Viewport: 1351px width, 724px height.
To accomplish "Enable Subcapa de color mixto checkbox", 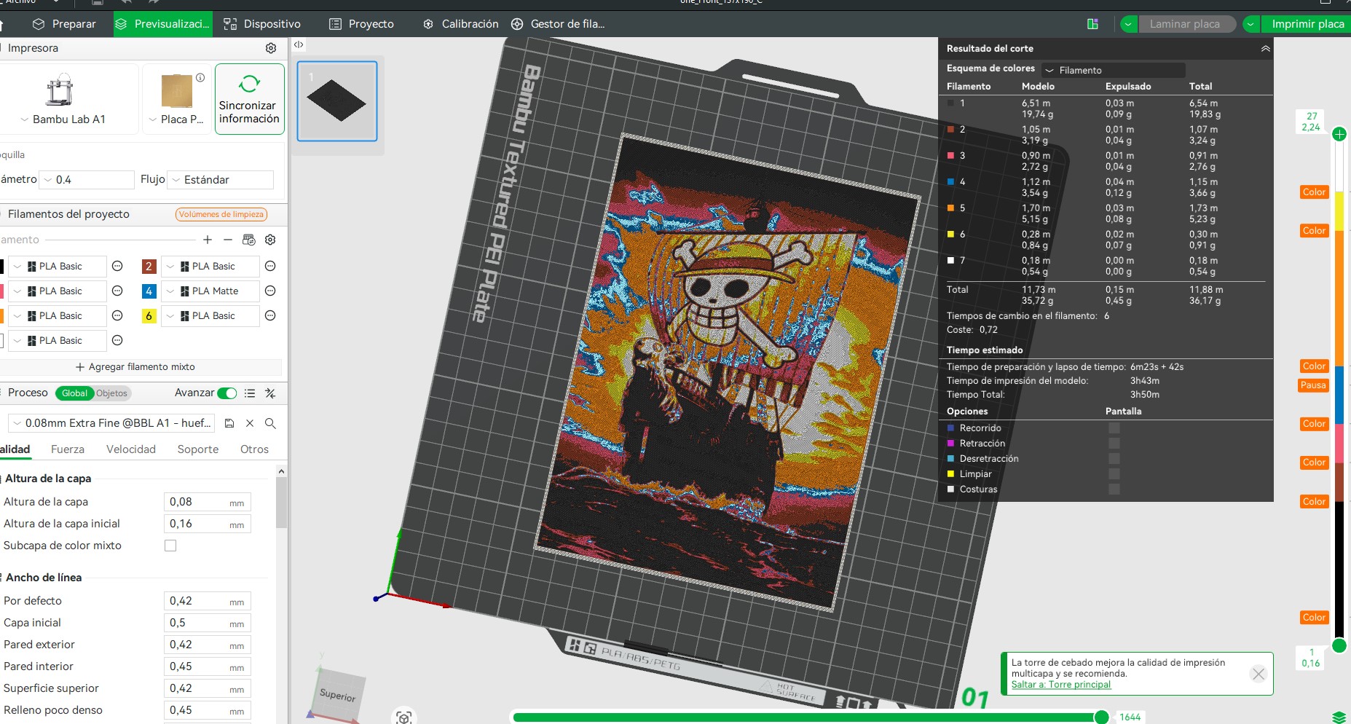I will point(170,546).
